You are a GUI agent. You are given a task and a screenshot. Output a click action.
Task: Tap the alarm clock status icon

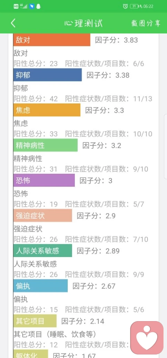coord(125,6)
